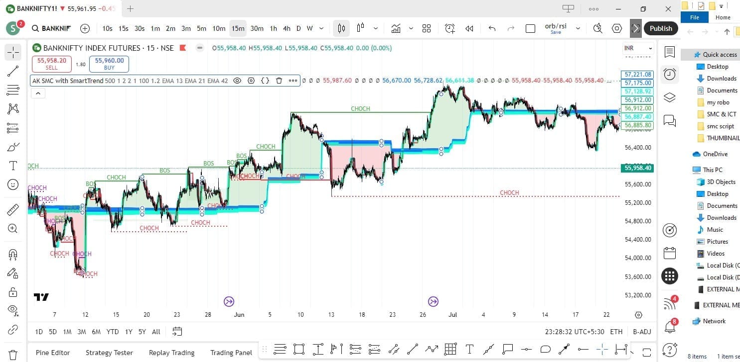Switch to the 1h interval
The image size is (740, 362).
[x=273, y=28]
